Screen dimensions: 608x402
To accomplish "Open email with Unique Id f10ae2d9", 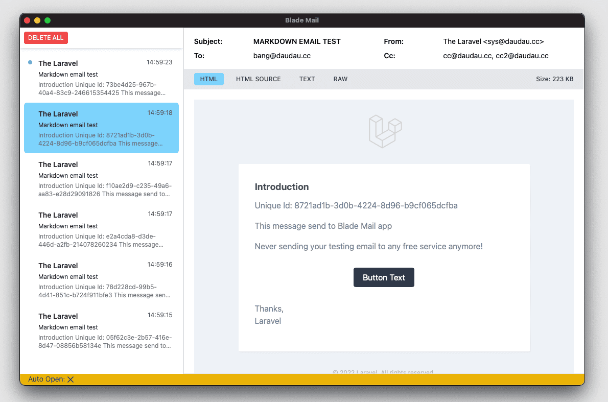I will pos(101,179).
